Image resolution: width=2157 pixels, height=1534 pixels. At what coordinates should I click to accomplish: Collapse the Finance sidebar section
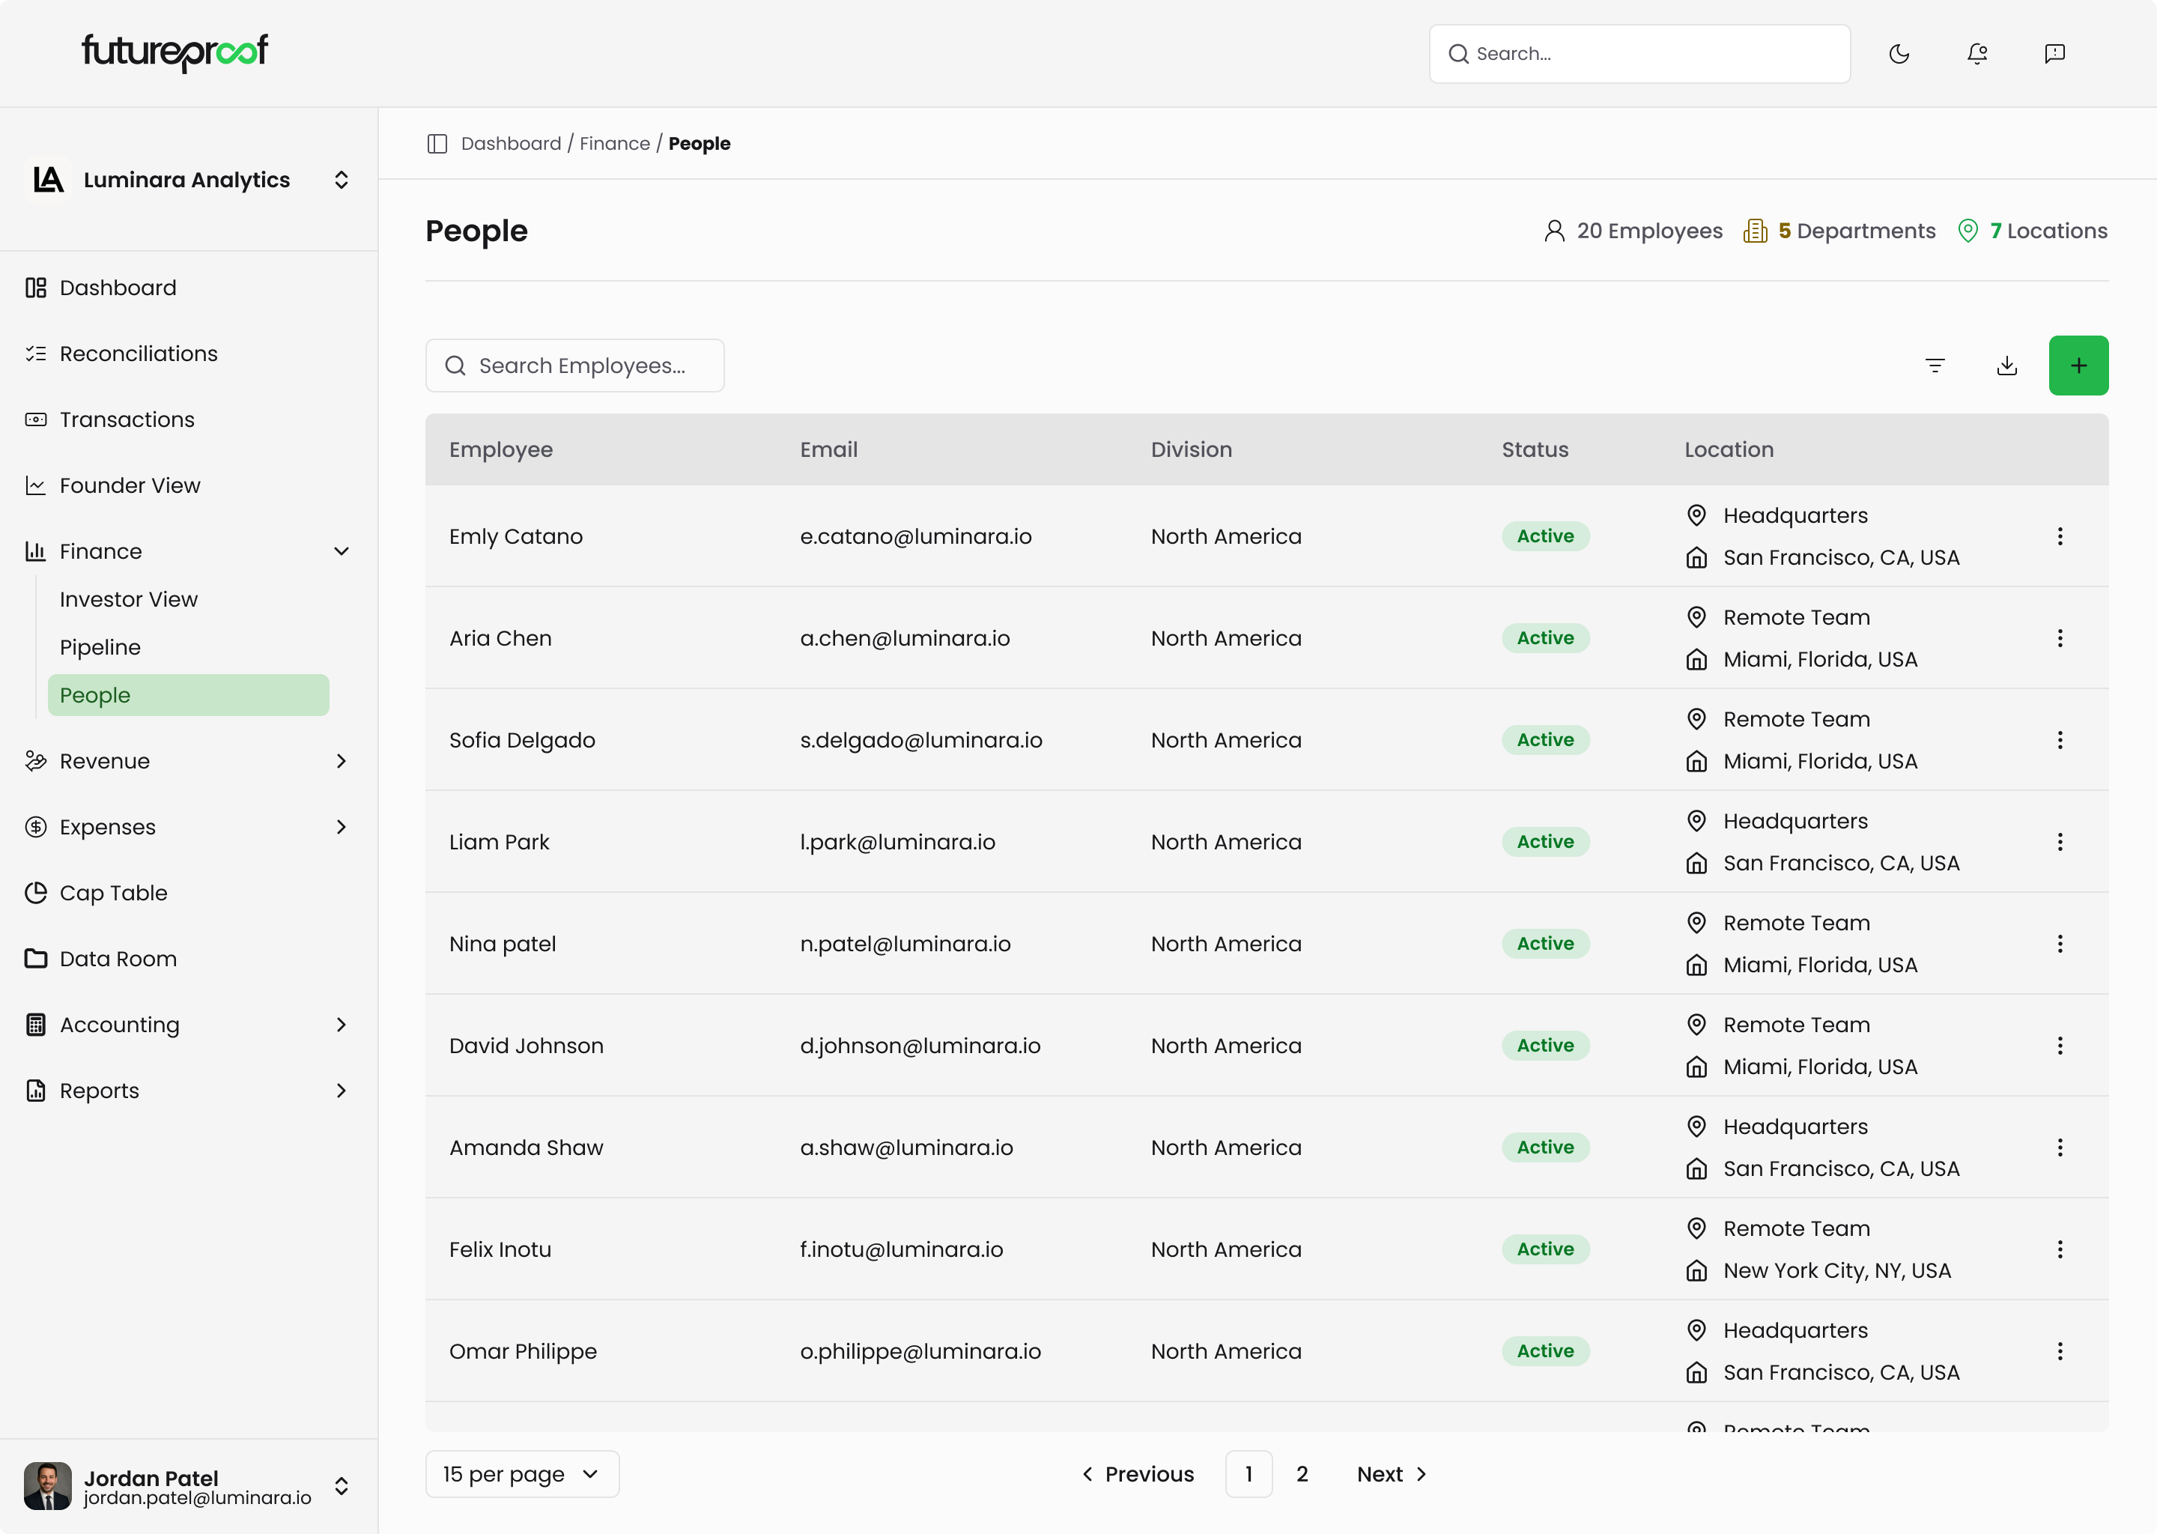[341, 551]
